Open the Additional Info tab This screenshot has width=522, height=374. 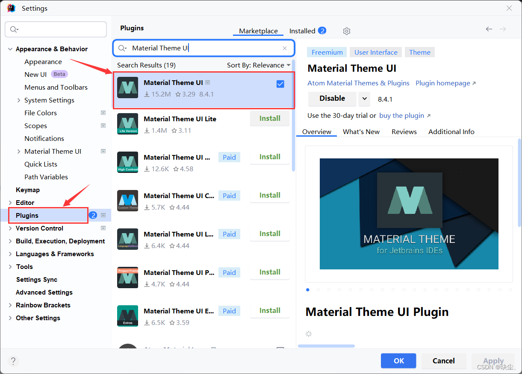[451, 131]
